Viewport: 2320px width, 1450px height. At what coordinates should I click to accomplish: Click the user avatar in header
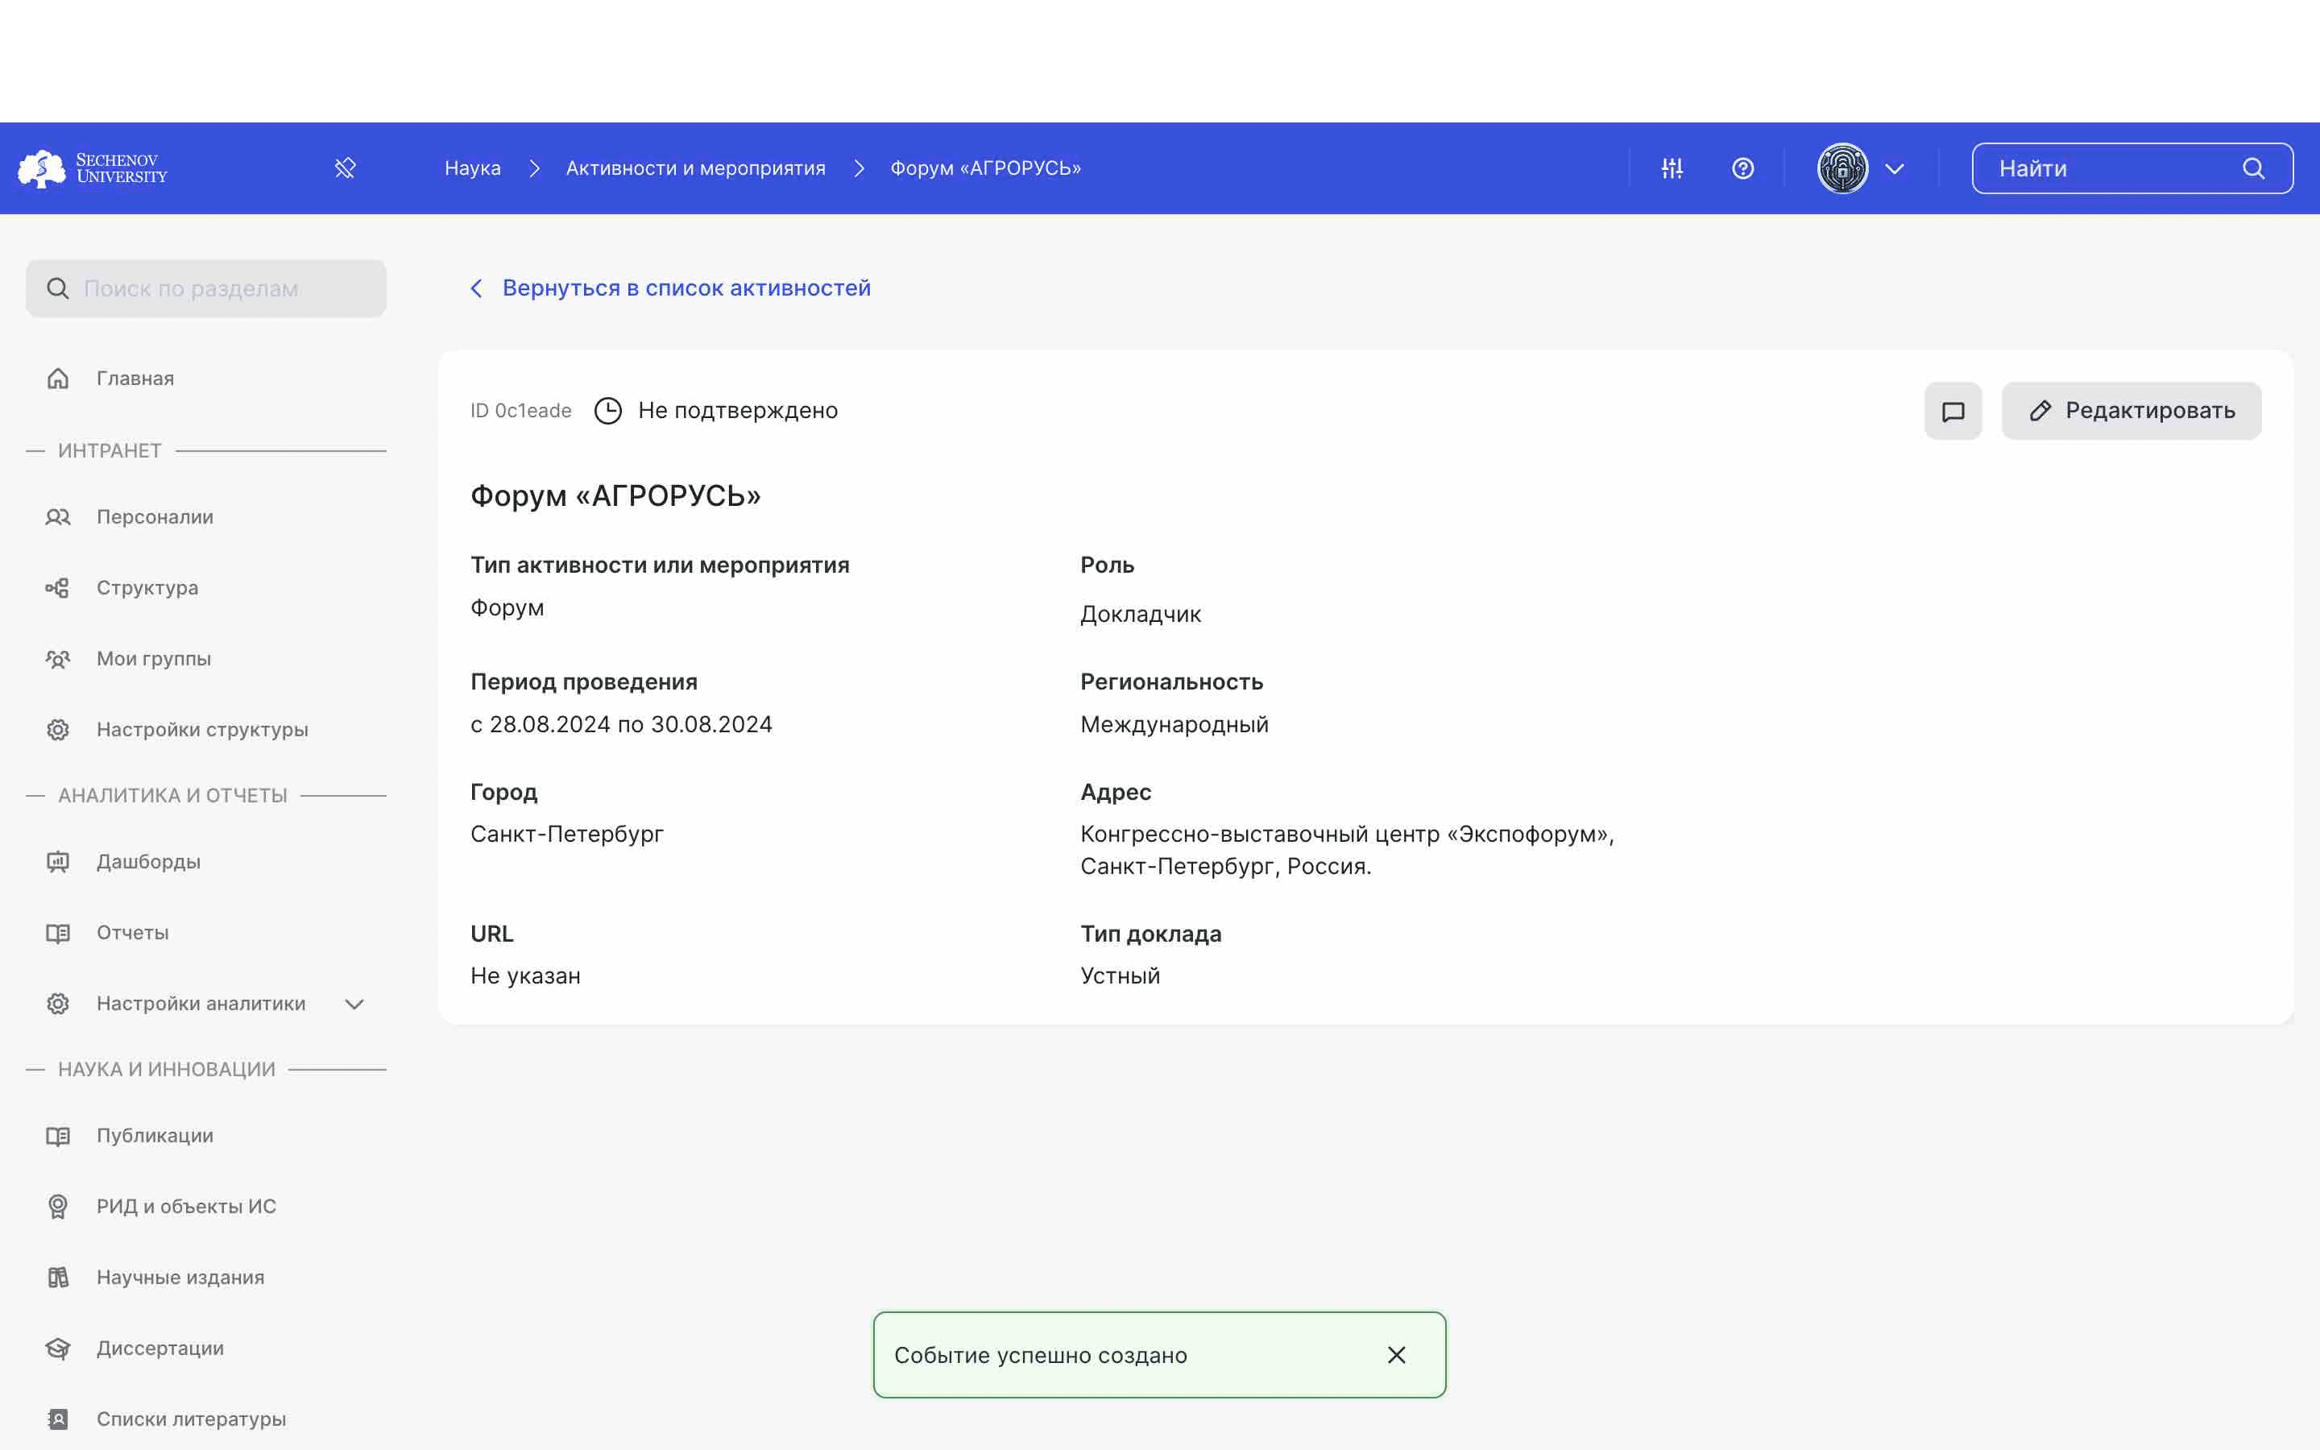click(1842, 169)
